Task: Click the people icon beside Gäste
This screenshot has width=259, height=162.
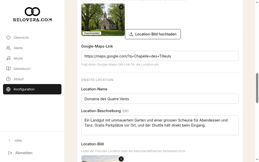Action: [x=8, y=48]
